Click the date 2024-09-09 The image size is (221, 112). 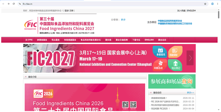[x=188, y=105]
